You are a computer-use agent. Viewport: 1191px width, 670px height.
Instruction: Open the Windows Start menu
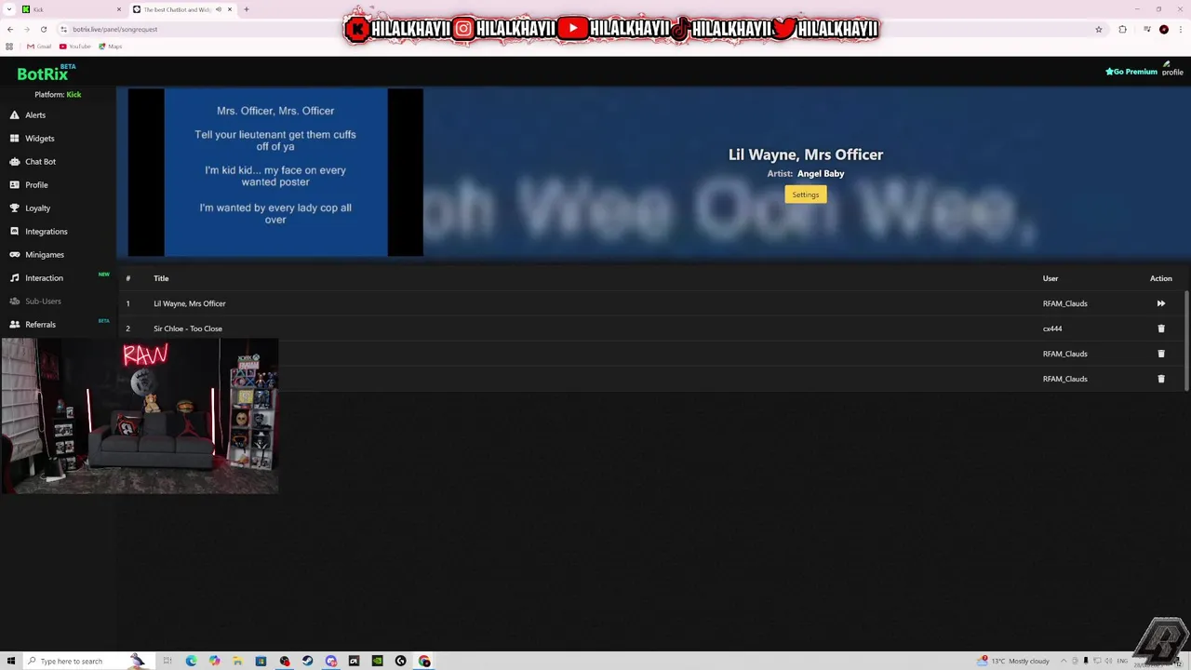tap(11, 661)
